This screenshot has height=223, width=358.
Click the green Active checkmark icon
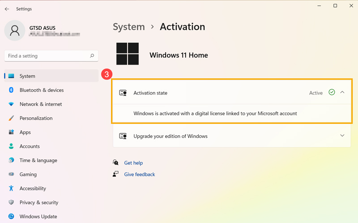332,92
